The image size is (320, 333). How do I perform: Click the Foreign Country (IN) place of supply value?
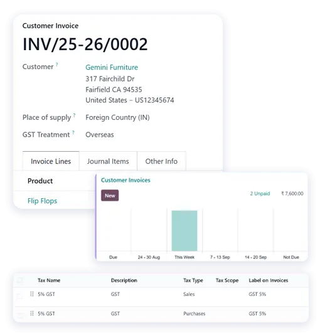[x=117, y=117]
